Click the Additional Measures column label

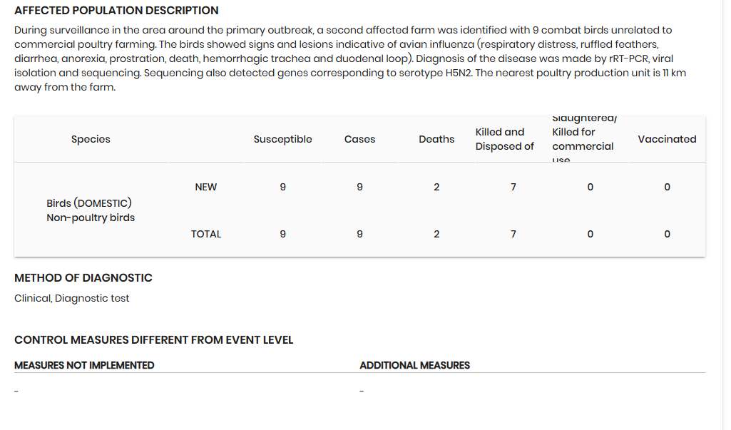414,365
